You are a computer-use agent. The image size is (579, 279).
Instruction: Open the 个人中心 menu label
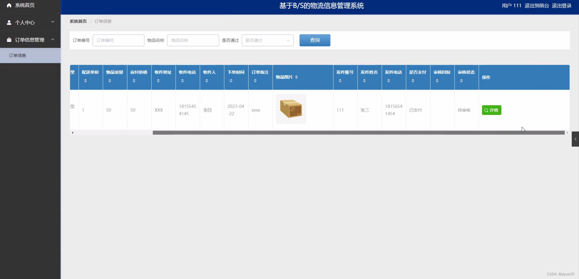click(25, 22)
